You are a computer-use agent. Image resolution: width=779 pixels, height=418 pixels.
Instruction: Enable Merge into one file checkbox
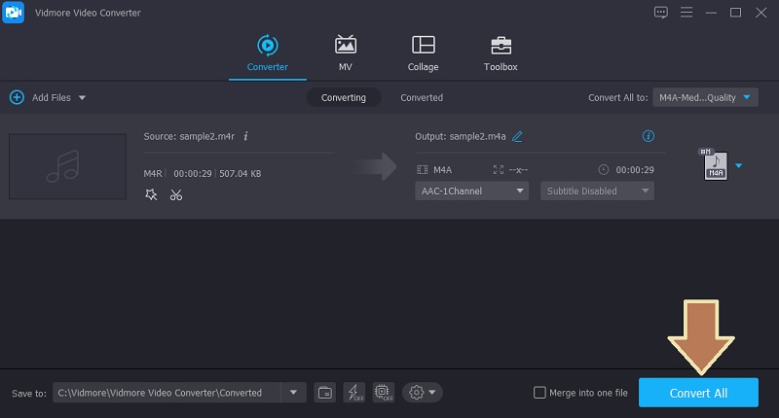pos(540,393)
